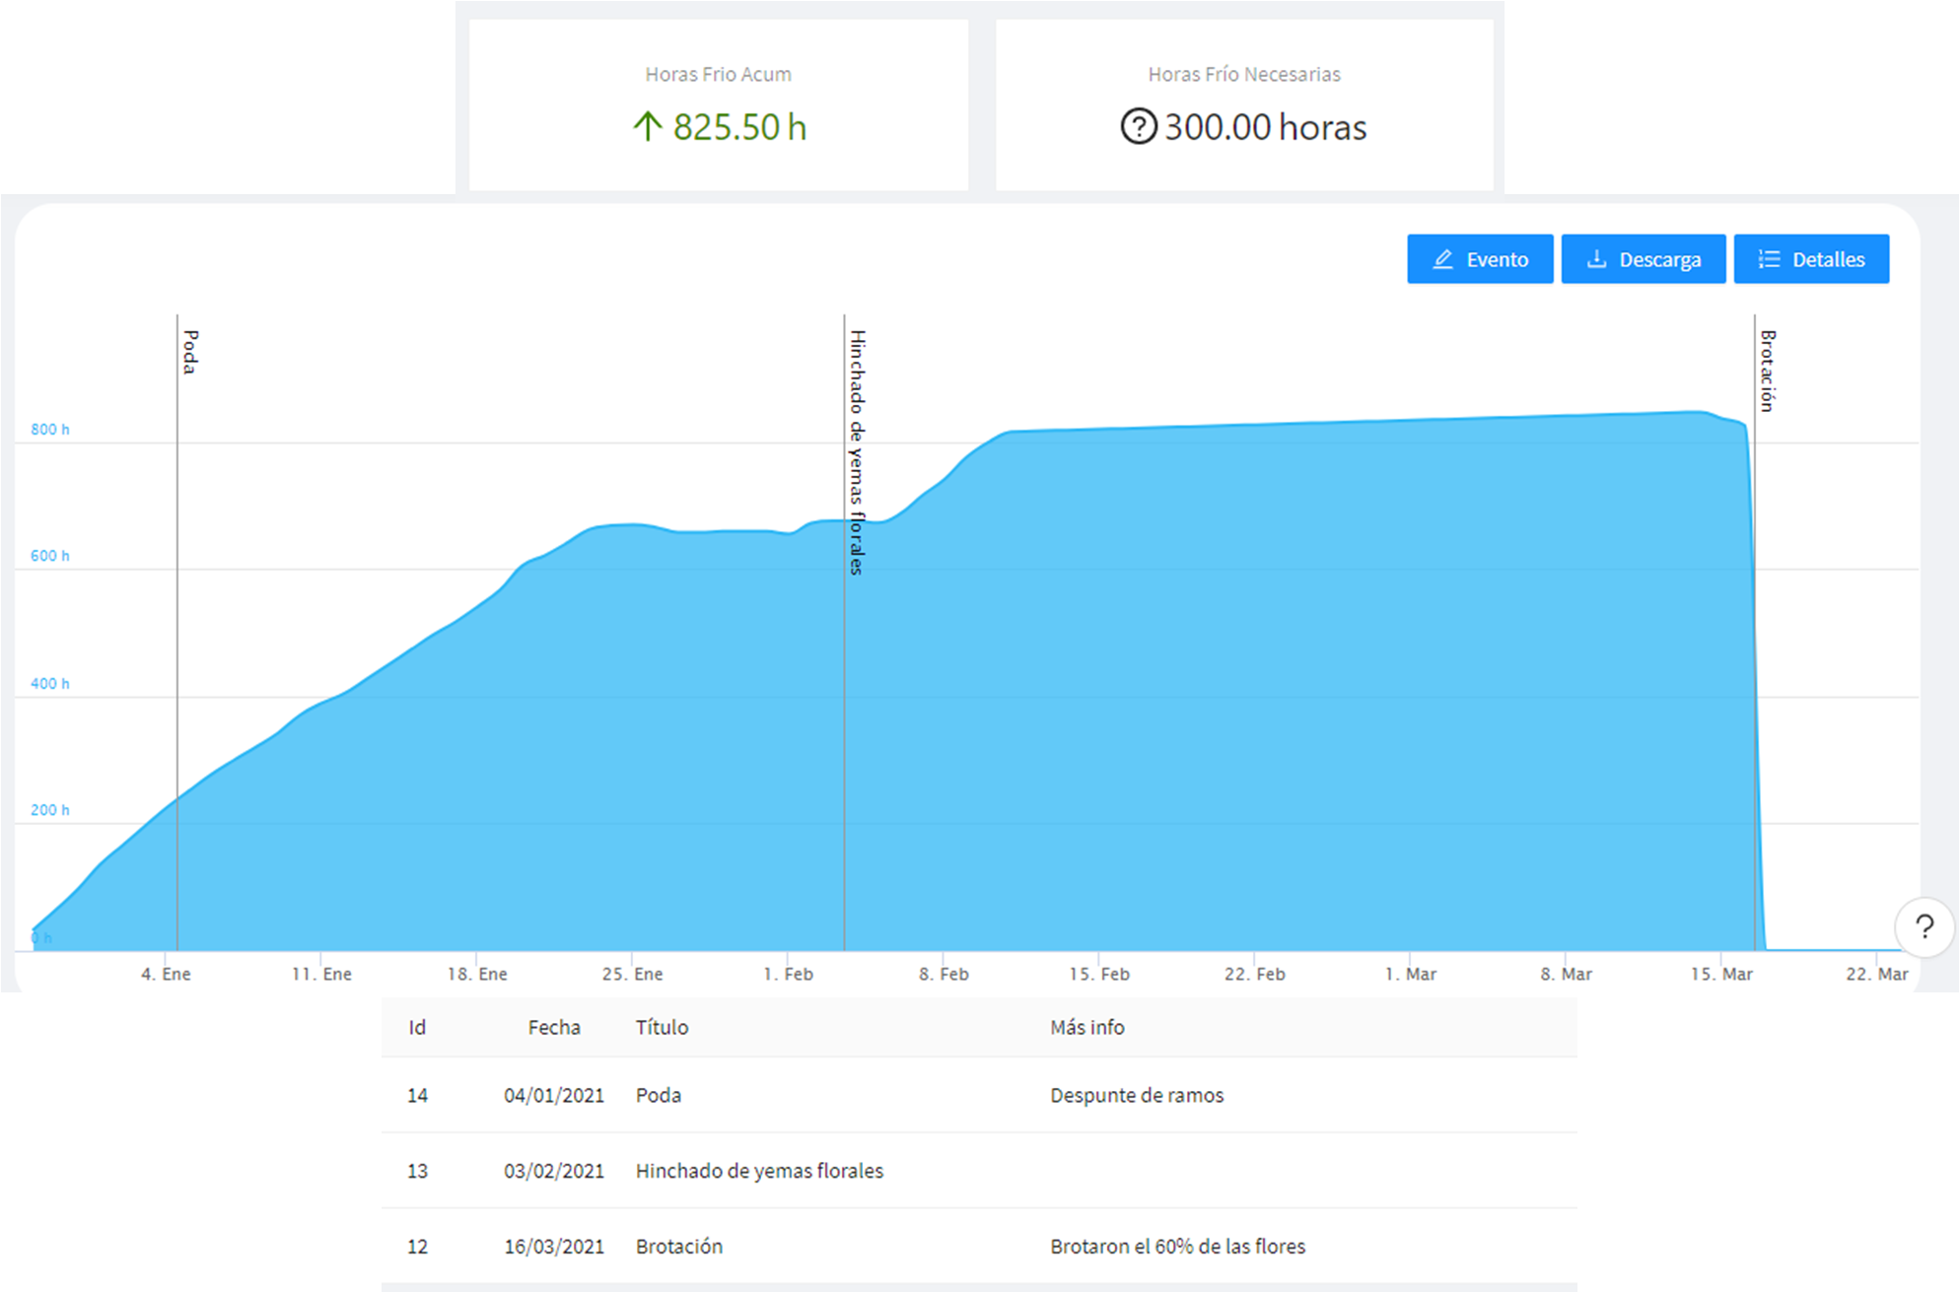Click the pencil icon on the Evento button
This screenshot has height=1293, width=1960.
[x=1442, y=259]
